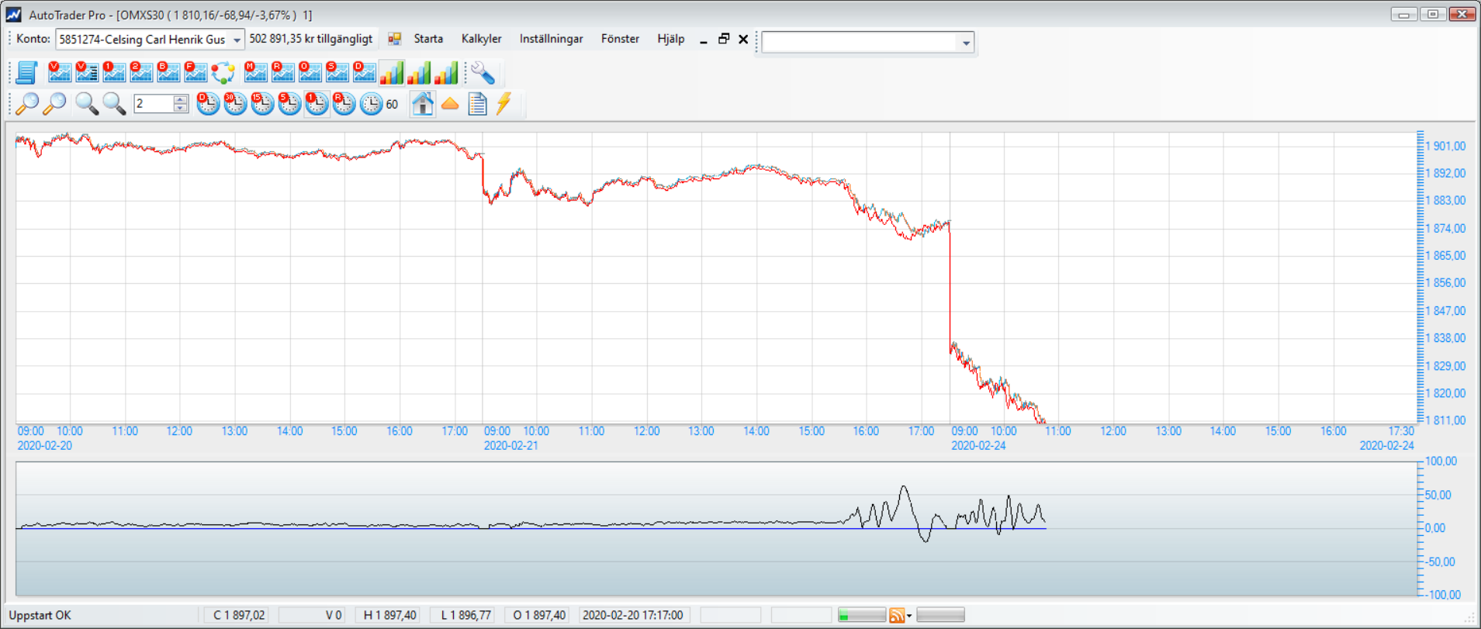Image resolution: width=1481 pixels, height=629 pixels.
Task: Click the home icon in toolbar
Action: [x=423, y=104]
